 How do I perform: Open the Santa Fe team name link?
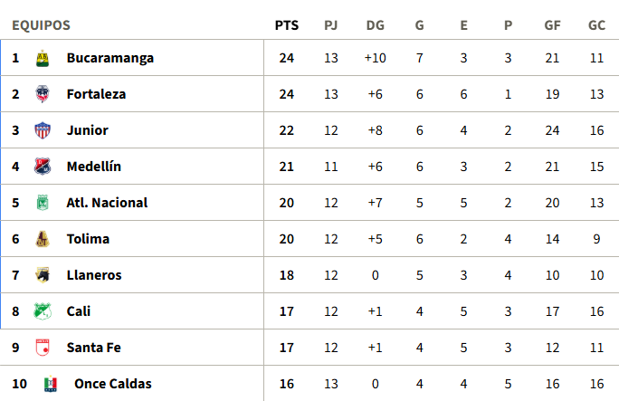tap(94, 348)
